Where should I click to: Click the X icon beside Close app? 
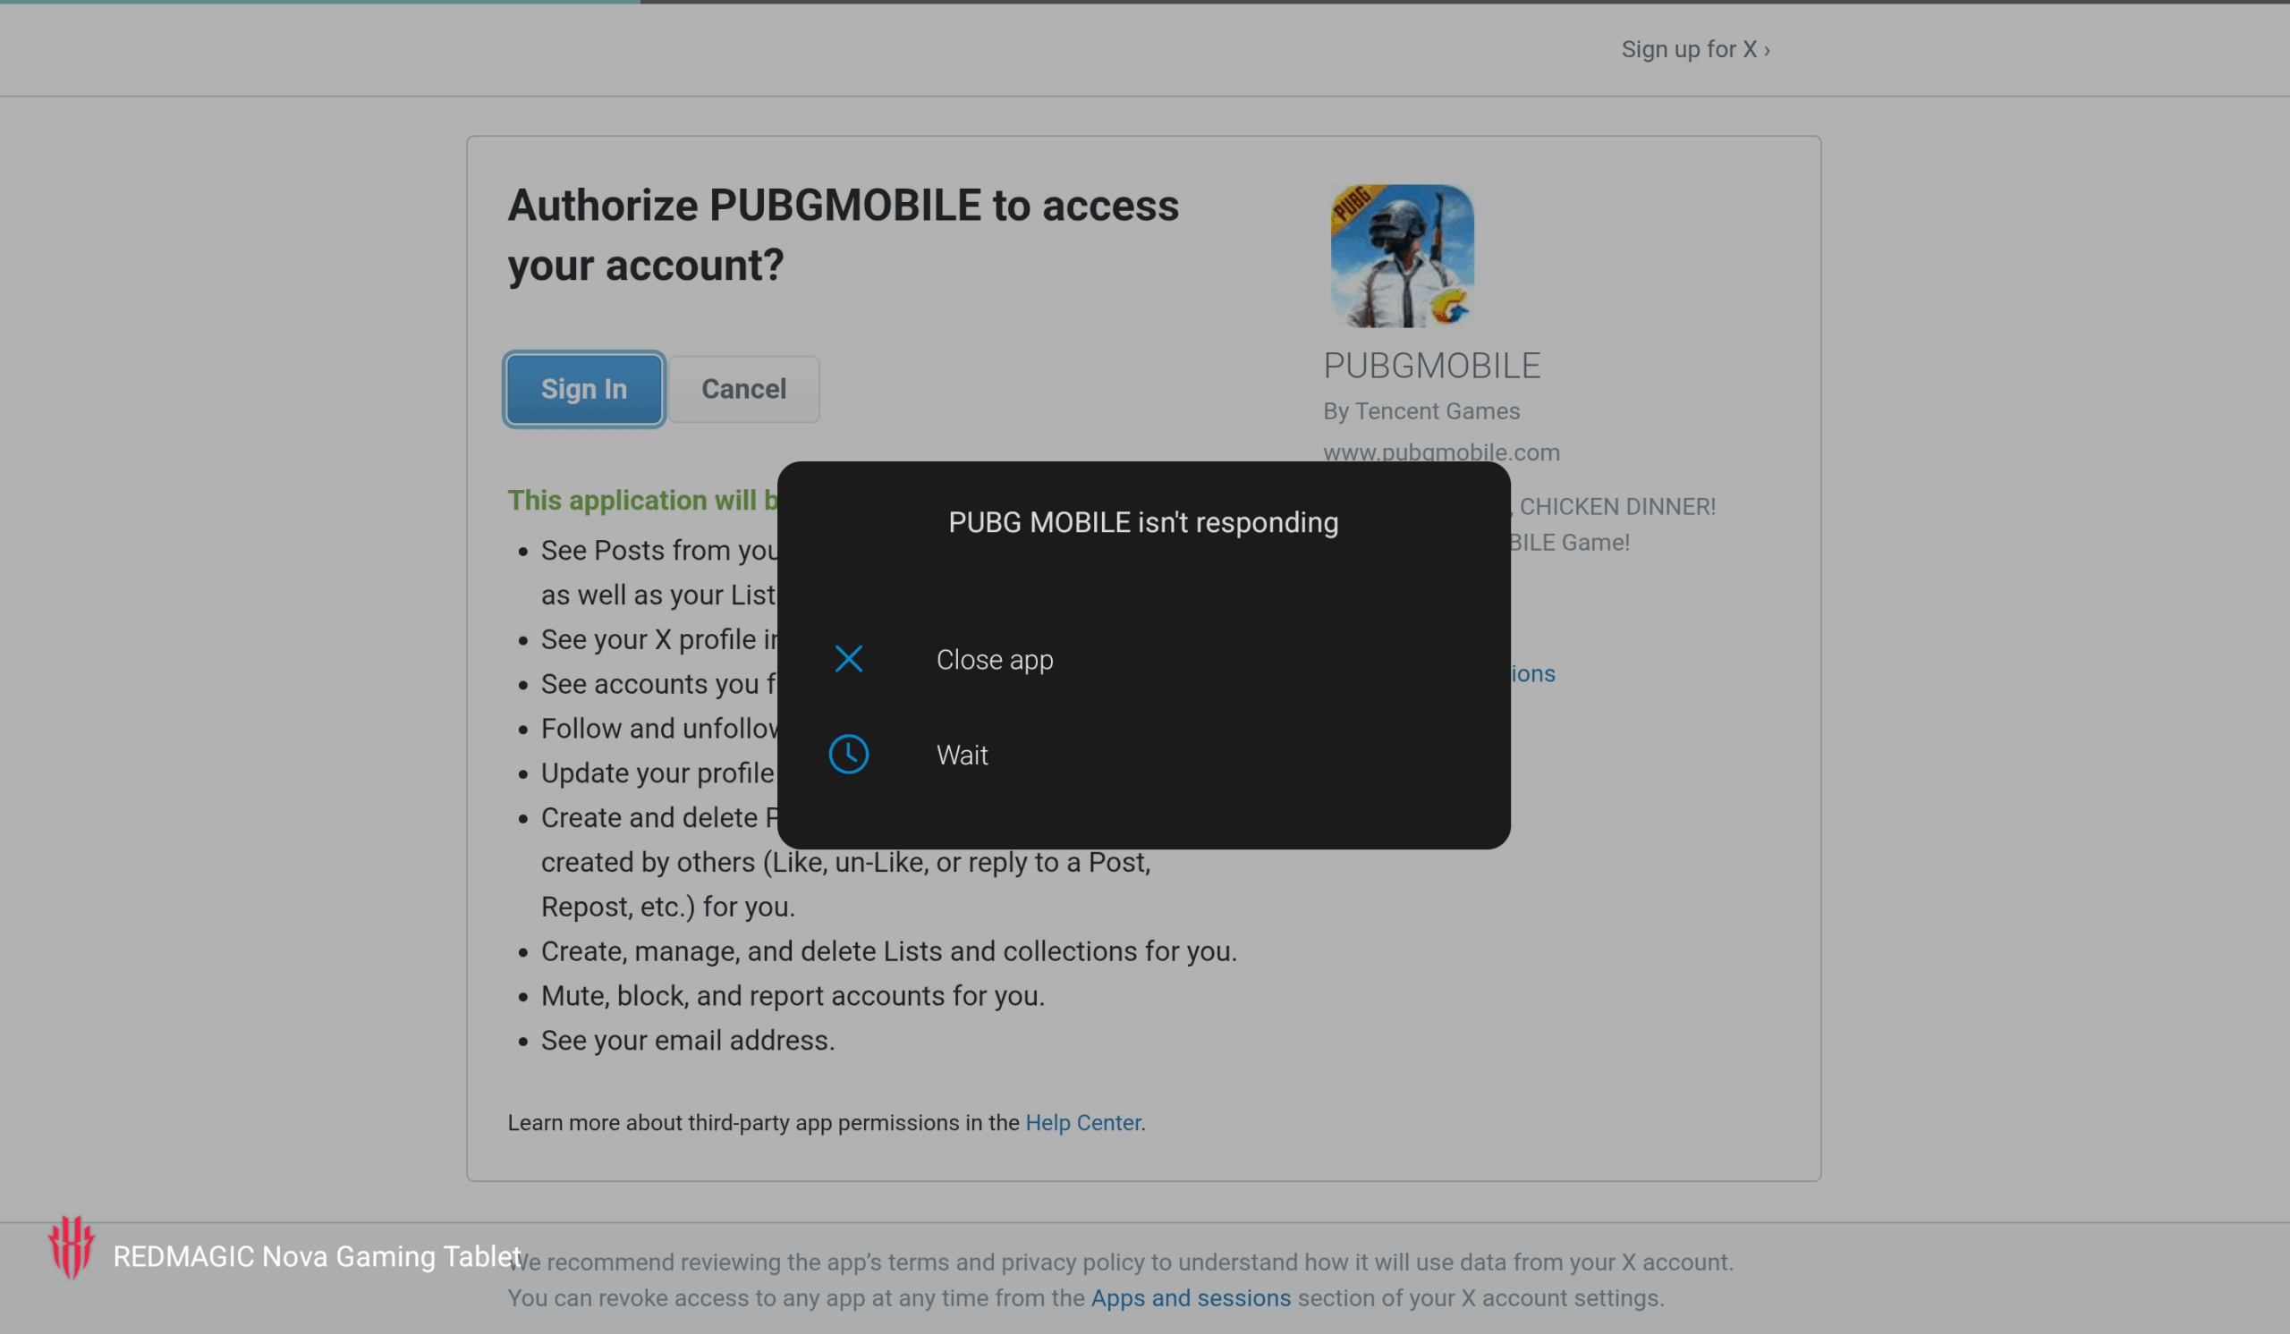(x=849, y=658)
